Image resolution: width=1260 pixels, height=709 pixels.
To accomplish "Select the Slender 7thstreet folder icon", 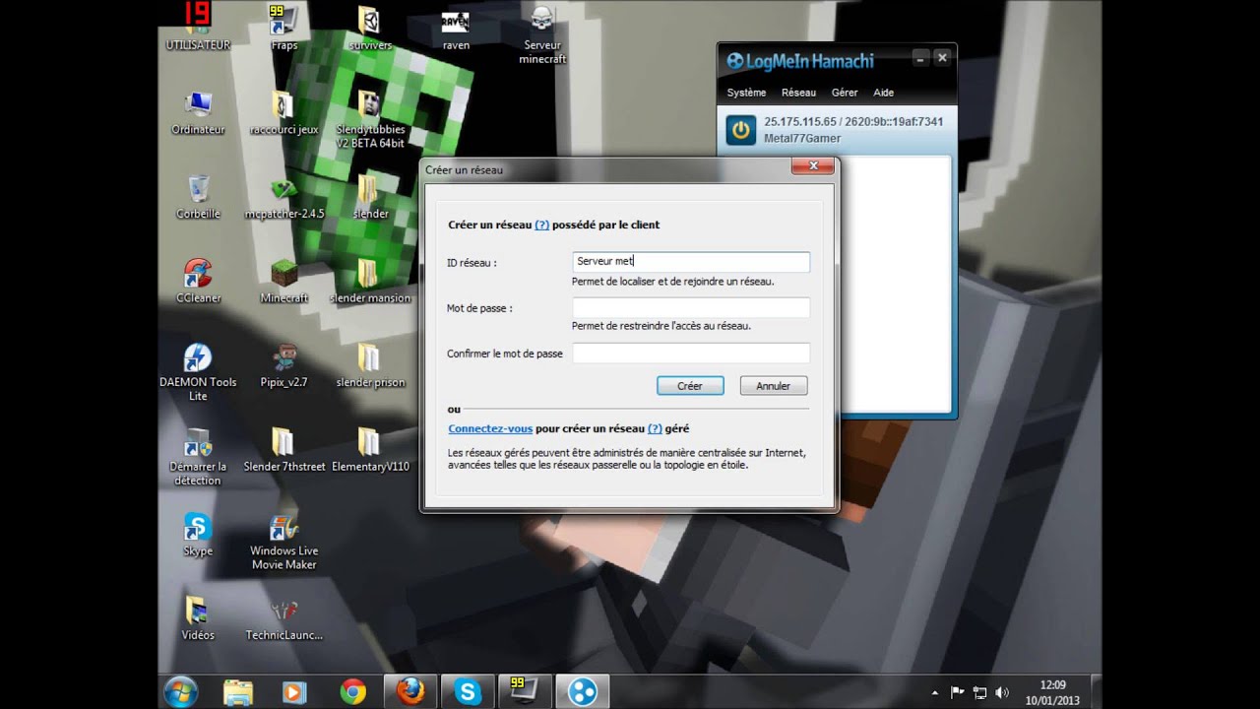I will [x=283, y=450].
